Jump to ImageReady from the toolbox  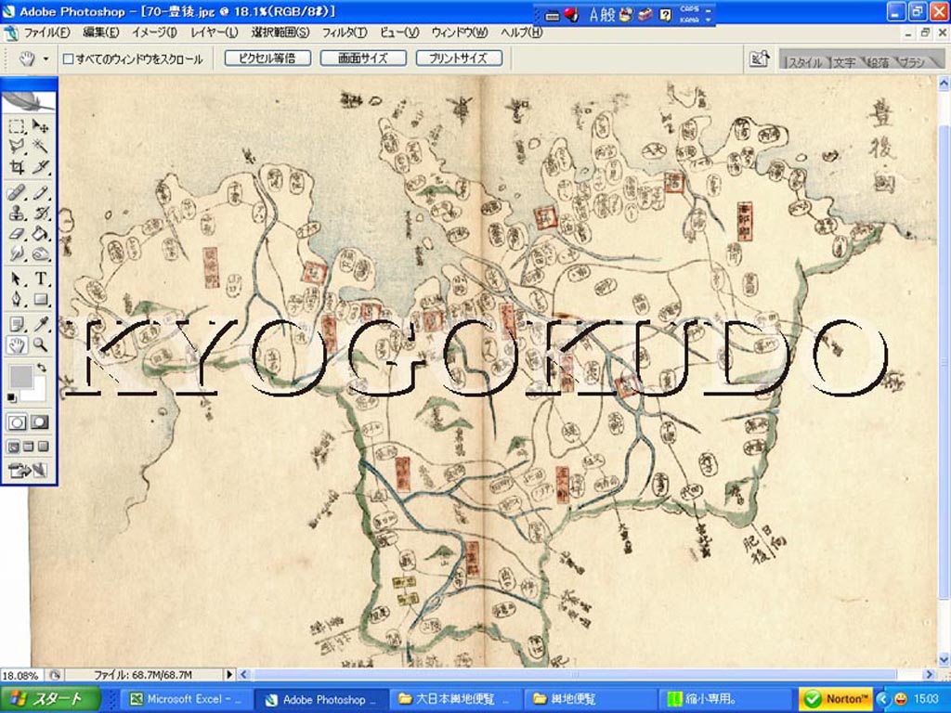point(28,469)
